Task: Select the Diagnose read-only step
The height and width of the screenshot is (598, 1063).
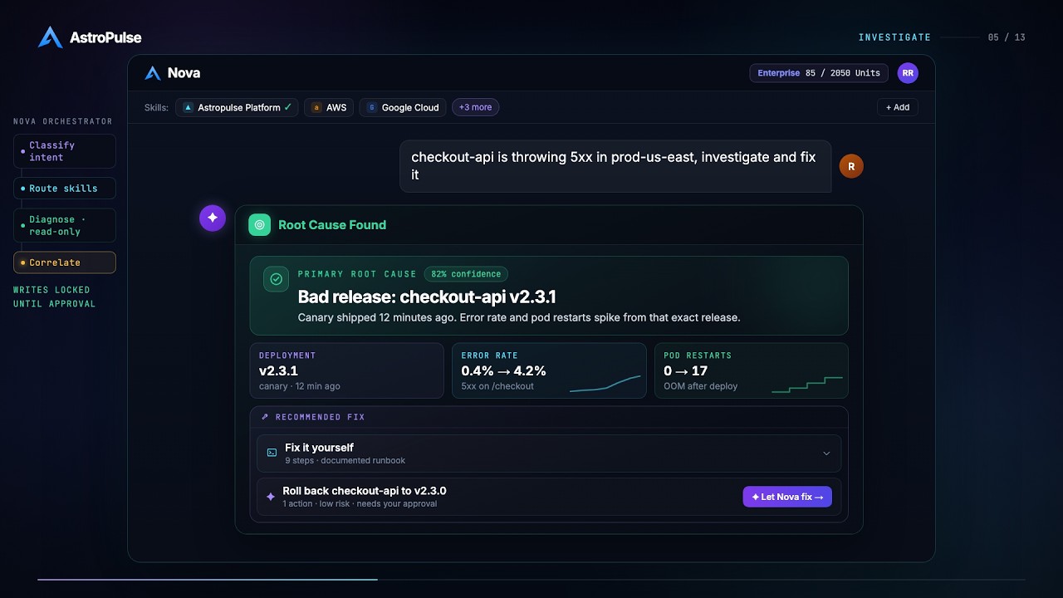Action: click(65, 225)
